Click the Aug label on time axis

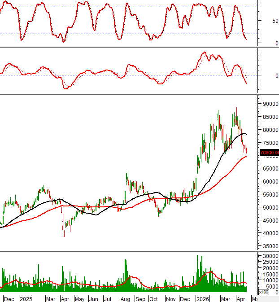pyautogui.click(x=126, y=299)
